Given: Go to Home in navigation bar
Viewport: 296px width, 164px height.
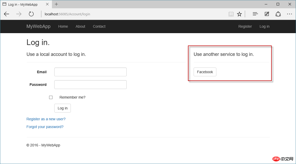Looking at the screenshot, I should pyautogui.click(x=63, y=26).
